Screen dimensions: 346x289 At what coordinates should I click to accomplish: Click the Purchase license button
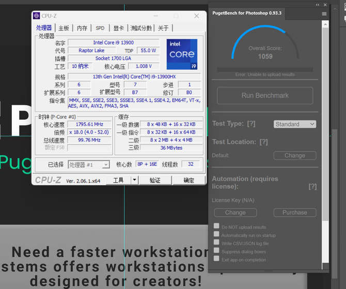[x=295, y=213]
